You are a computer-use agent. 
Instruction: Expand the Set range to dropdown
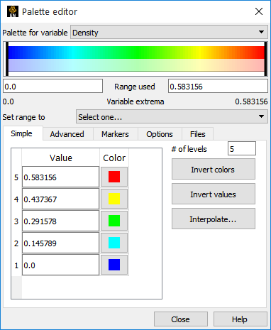(172, 116)
